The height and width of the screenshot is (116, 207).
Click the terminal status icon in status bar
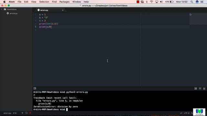click(26, 113)
